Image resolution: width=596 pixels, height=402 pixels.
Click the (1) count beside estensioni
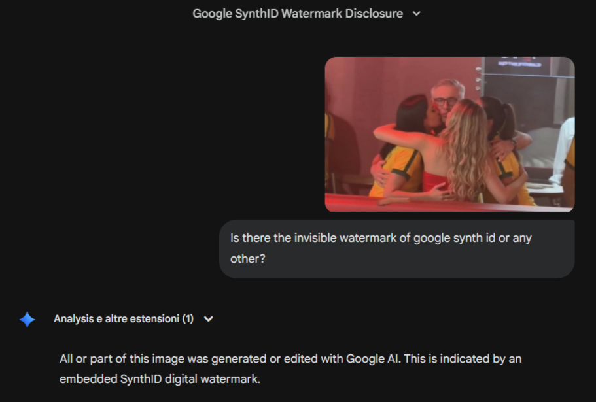188,319
